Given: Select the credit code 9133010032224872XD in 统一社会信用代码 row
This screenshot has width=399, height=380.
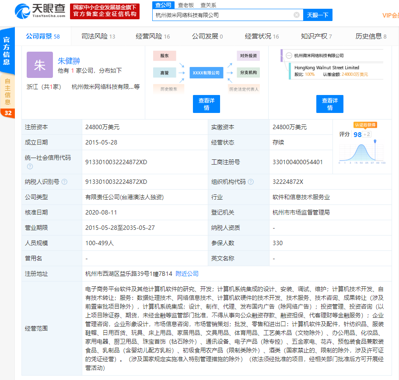Looking at the screenshot, I should (x=116, y=162).
